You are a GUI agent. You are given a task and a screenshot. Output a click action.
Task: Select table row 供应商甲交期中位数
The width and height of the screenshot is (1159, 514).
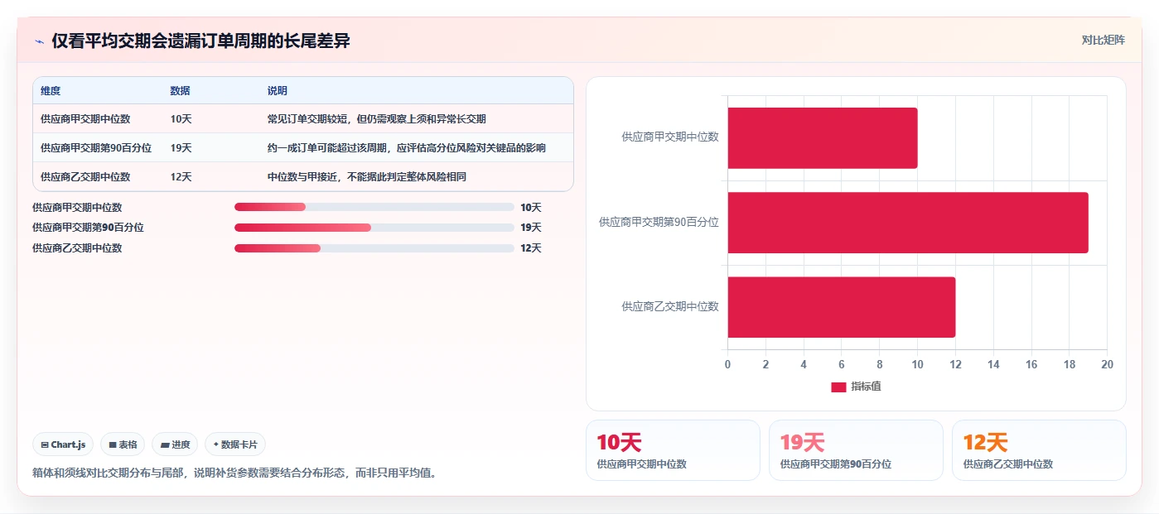(302, 118)
